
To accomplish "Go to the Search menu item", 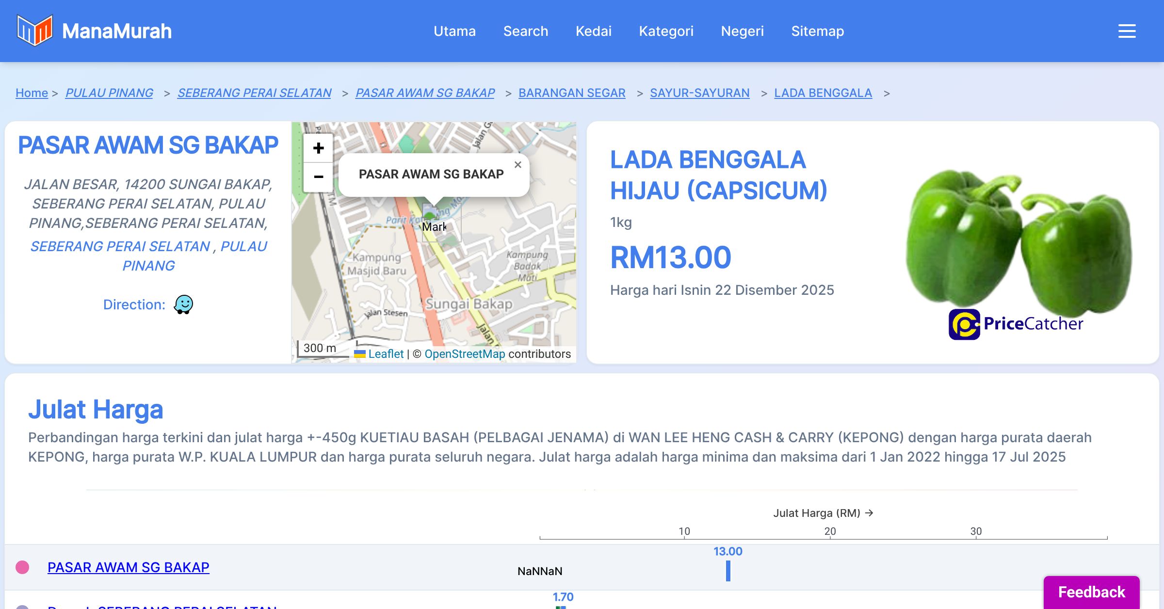I will point(525,31).
